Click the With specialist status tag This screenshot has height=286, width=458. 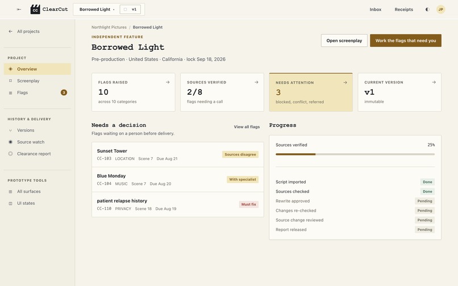(x=243, y=179)
